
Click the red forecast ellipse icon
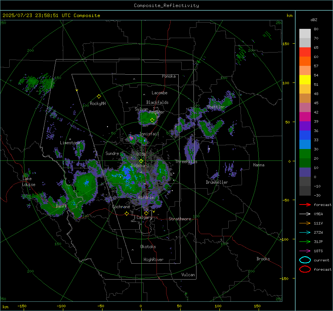coord(305,269)
